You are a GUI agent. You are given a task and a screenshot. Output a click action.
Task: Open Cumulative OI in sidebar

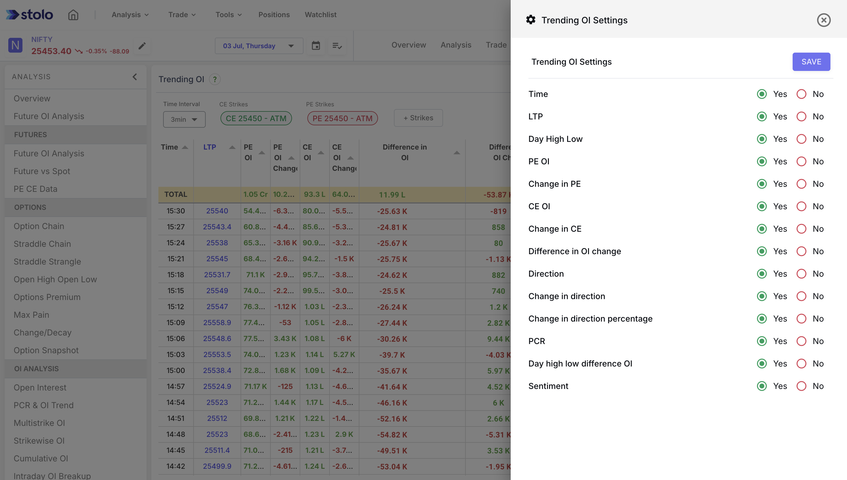41,458
